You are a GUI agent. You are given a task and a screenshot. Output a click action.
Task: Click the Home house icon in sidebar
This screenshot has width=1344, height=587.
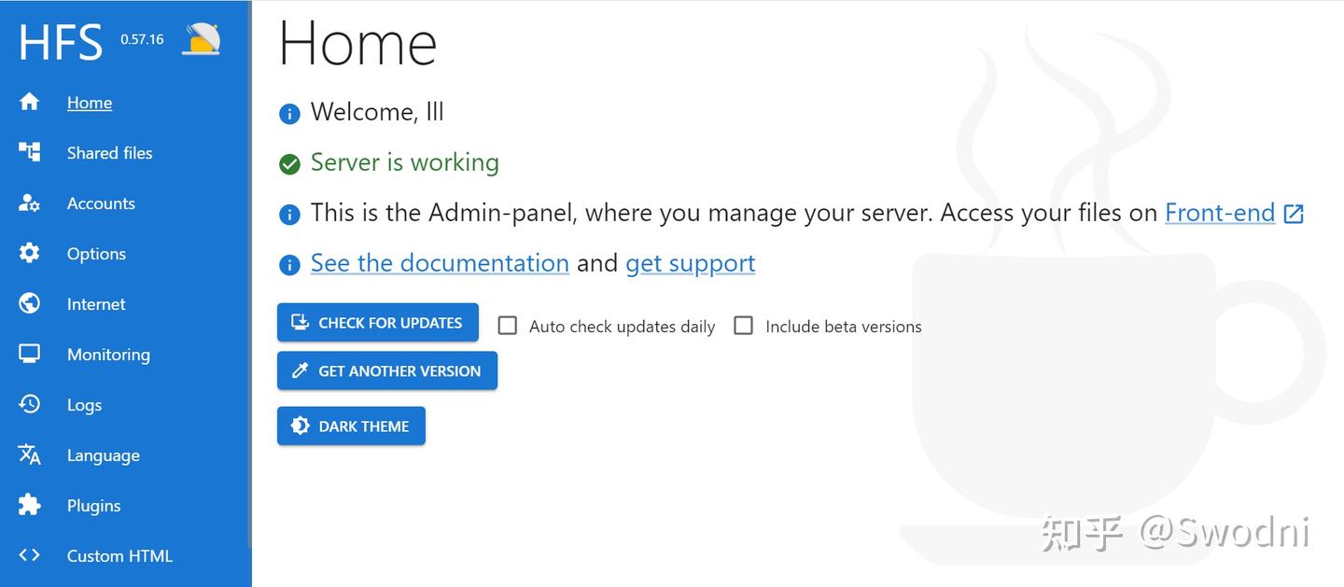[x=30, y=102]
